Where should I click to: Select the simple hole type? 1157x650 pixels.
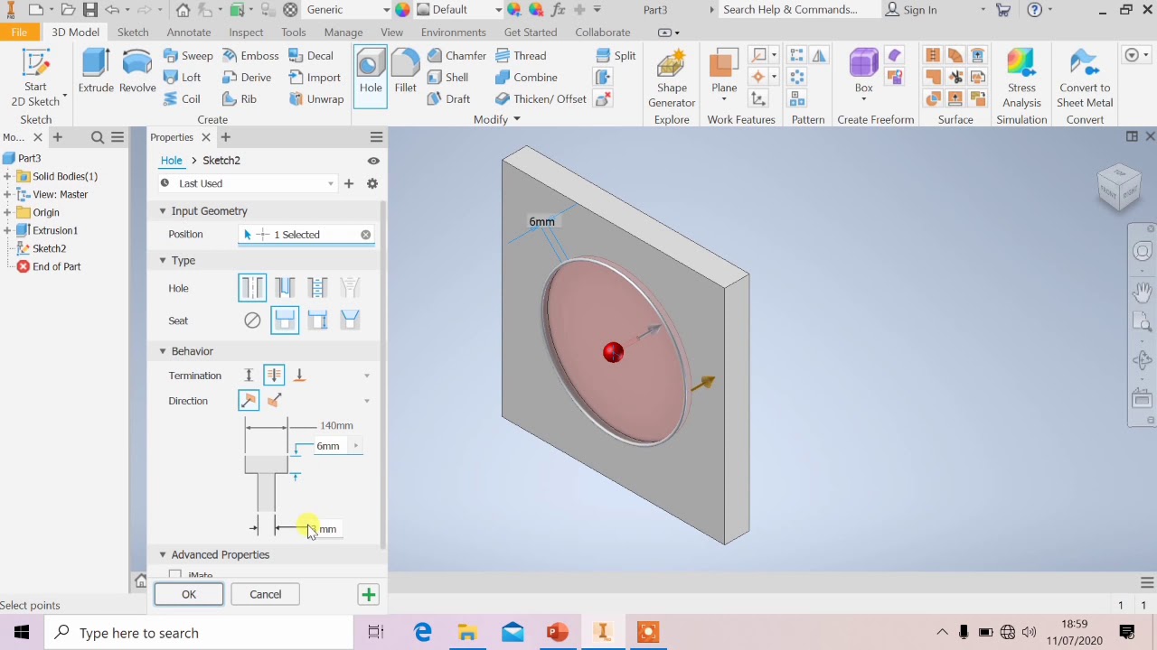(252, 288)
